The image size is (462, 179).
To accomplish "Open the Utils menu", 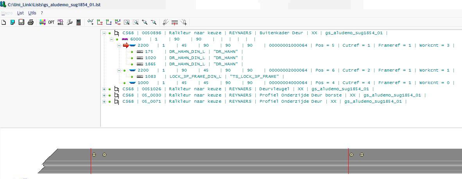I will (x=32, y=13).
